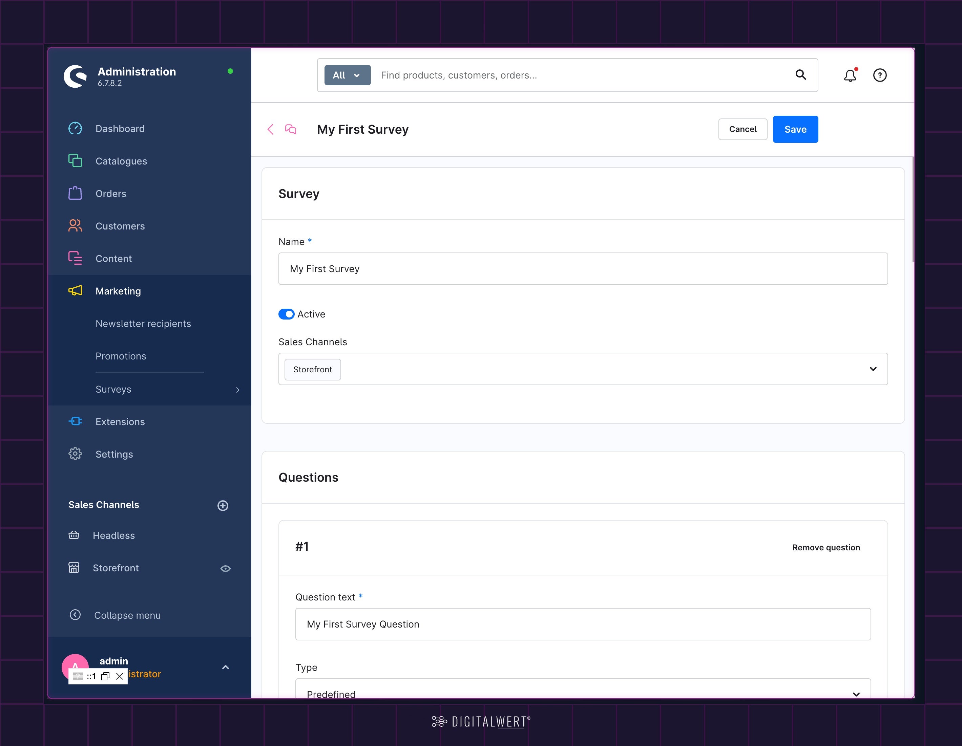Screen dimensions: 962x746
Task: Open Newsletter recipients submenu item
Action: click(143, 324)
